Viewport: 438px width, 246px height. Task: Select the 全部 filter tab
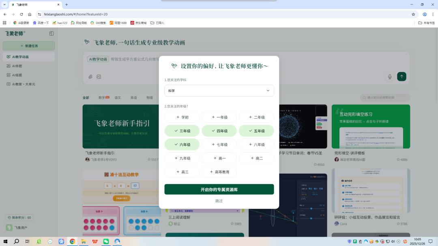coord(86,98)
